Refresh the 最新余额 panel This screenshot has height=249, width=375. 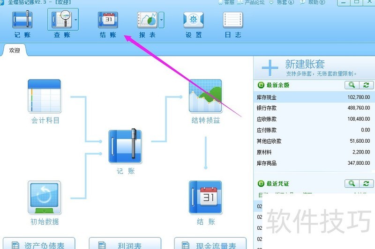(x=366, y=85)
